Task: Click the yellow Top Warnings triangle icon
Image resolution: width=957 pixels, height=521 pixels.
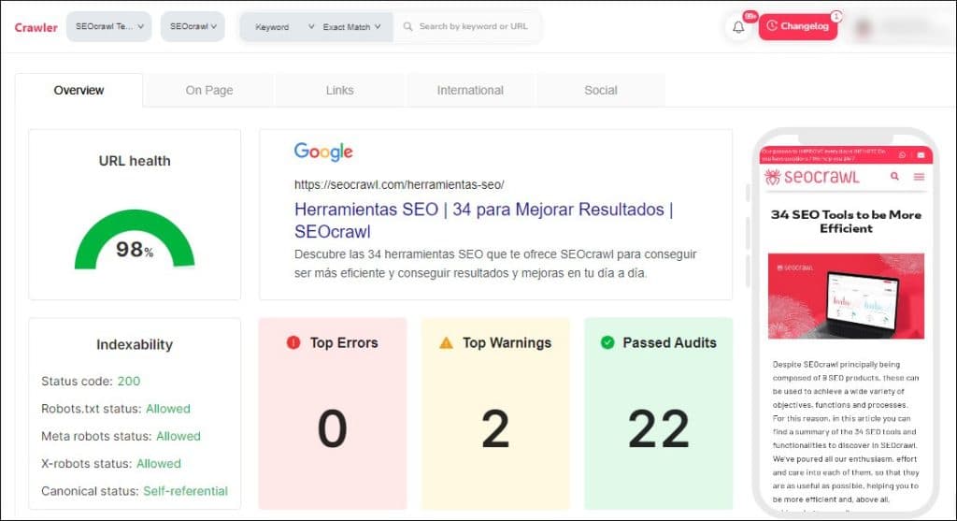Action: click(446, 342)
